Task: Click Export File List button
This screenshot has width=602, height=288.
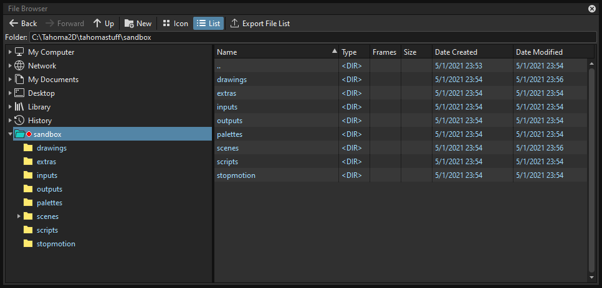Action: click(260, 24)
